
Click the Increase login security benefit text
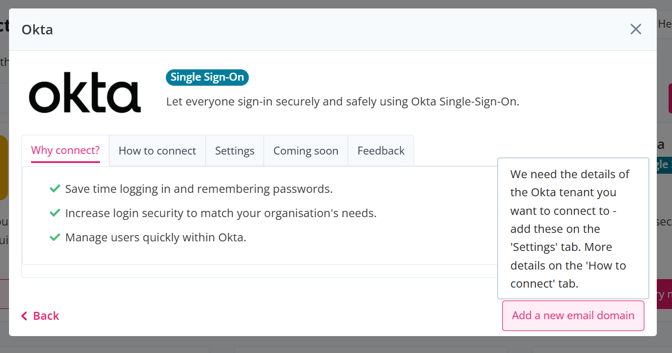(221, 213)
